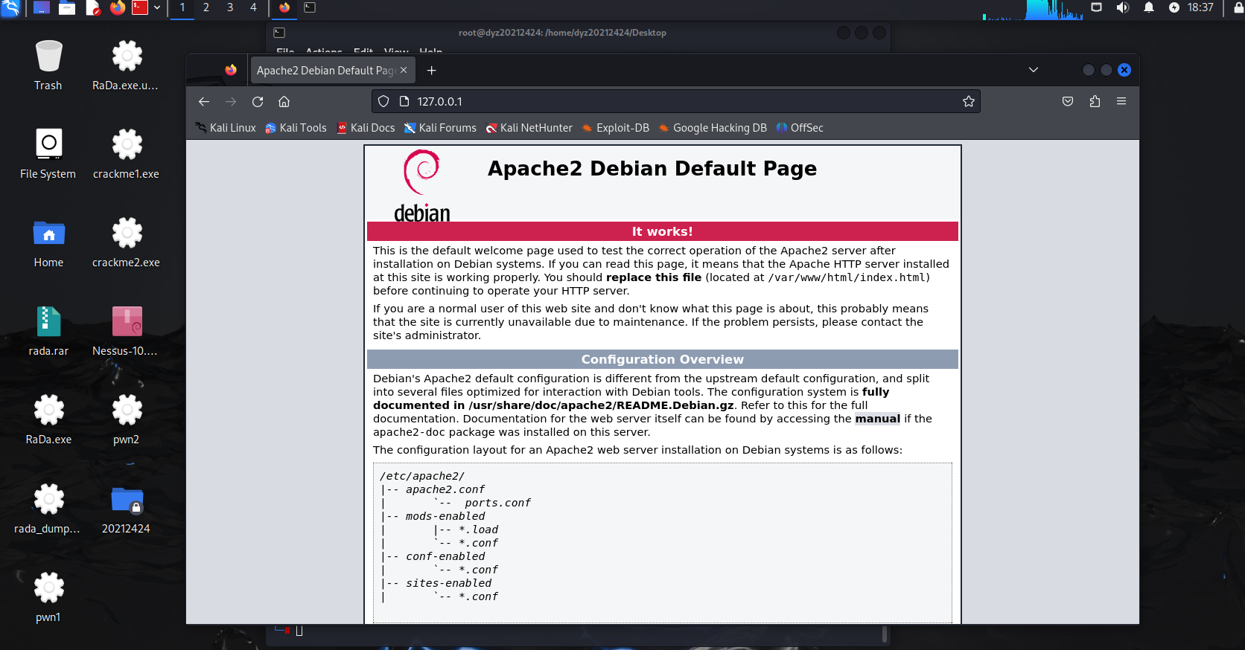Open the Firefox hamburger application menu
This screenshot has width=1245, height=650.
1121,102
